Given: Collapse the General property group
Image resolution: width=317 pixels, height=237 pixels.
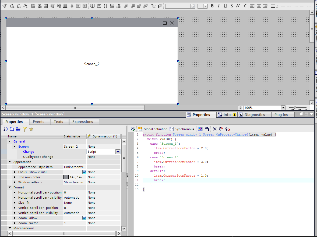Looking at the screenshot, I should [x=10, y=141].
